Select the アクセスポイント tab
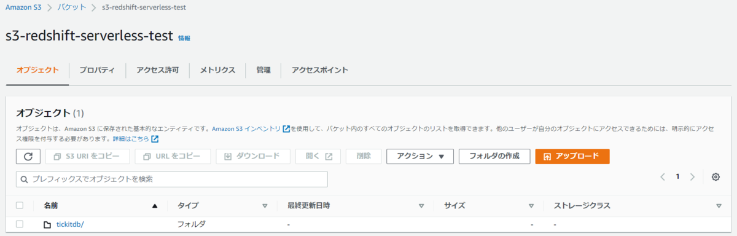This screenshot has width=737, height=236. (x=320, y=70)
